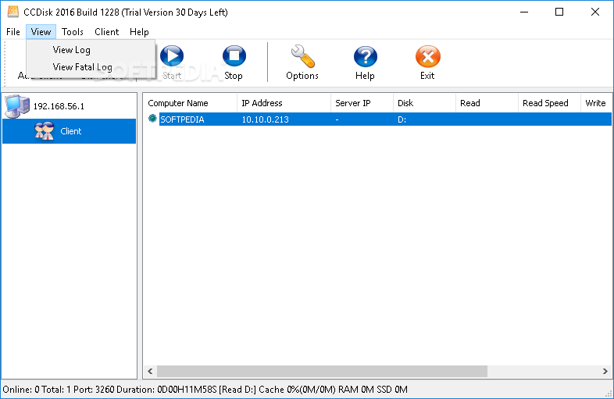Click the Start toolbar icon
This screenshot has width=614, height=399.
[x=172, y=56]
